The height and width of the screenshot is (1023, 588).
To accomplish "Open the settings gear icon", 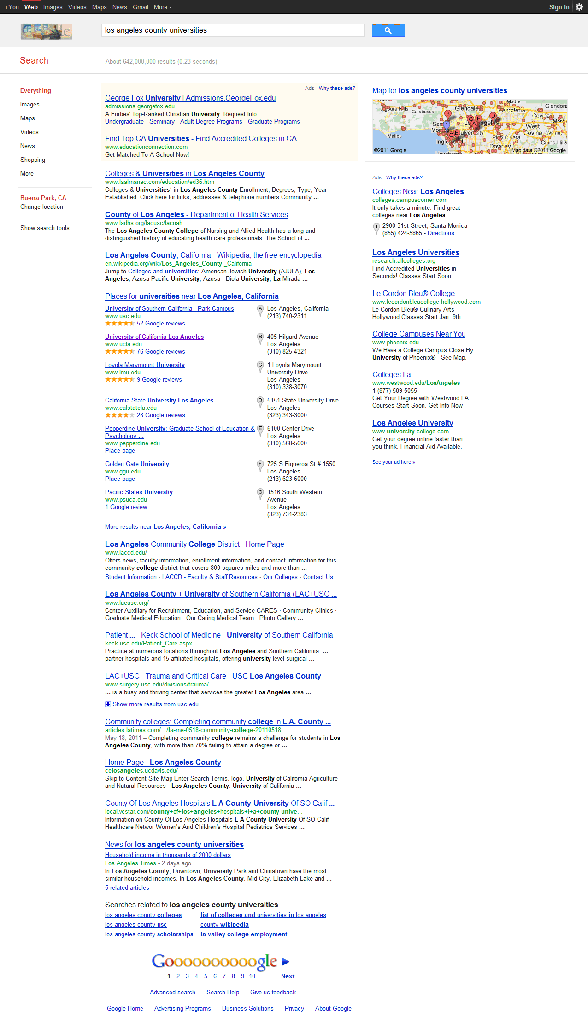I will coord(579,7).
